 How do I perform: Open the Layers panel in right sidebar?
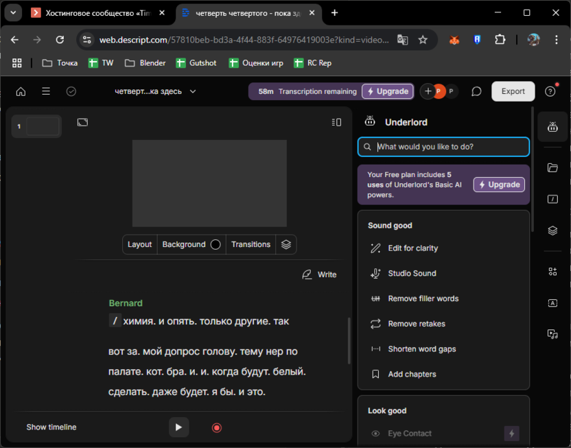(552, 231)
